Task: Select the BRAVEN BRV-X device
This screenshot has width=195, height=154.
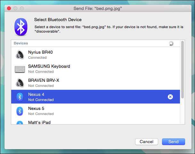Action: 95,83
